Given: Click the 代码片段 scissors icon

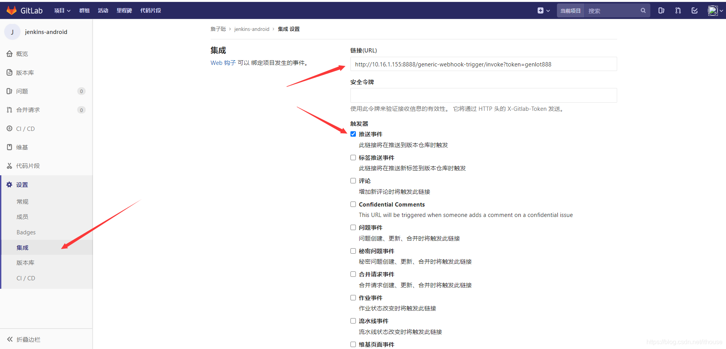Looking at the screenshot, I should click(9, 166).
